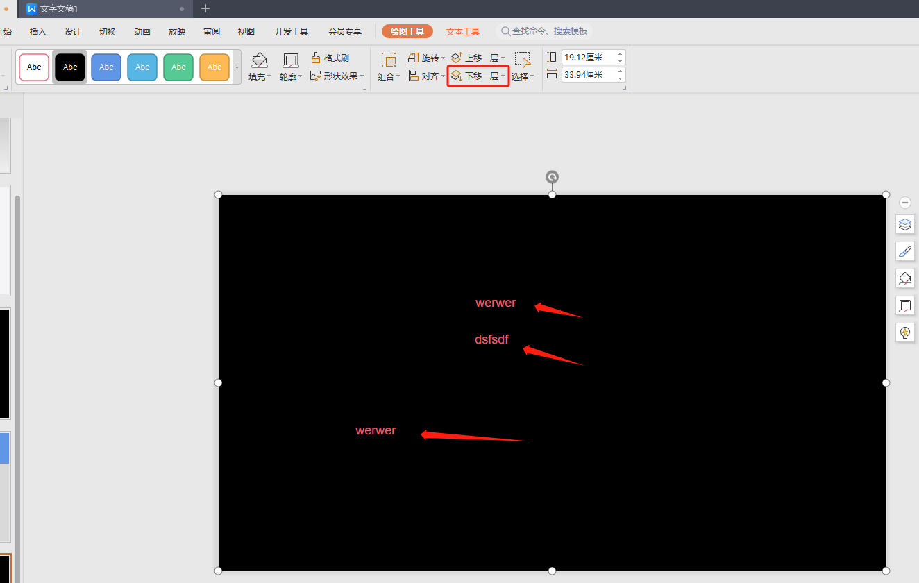The width and height of the screenshot is (919, 583).
Task: Open the 文本工具 tab
Action: [463, 32]
